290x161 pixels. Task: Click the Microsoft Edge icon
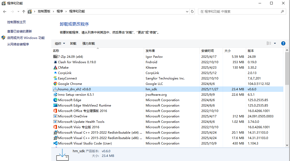[55, 100]
